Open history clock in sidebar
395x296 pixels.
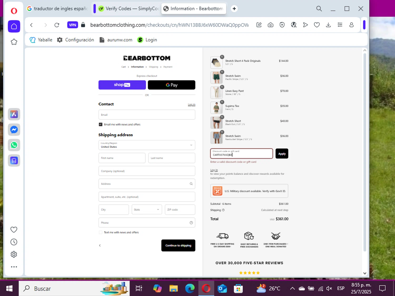14,242
